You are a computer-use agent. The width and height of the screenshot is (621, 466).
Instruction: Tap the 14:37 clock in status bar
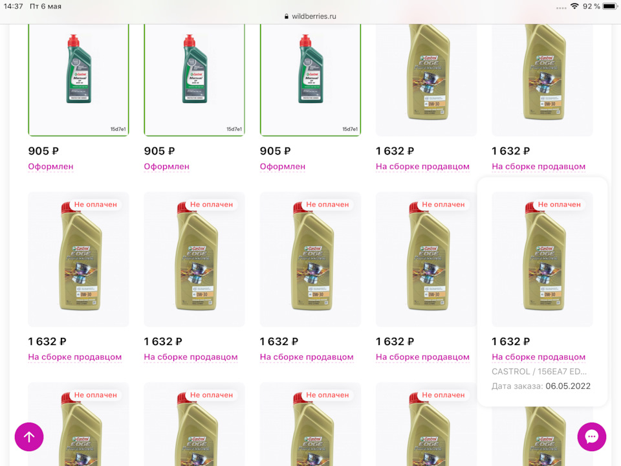click(14, 6)
